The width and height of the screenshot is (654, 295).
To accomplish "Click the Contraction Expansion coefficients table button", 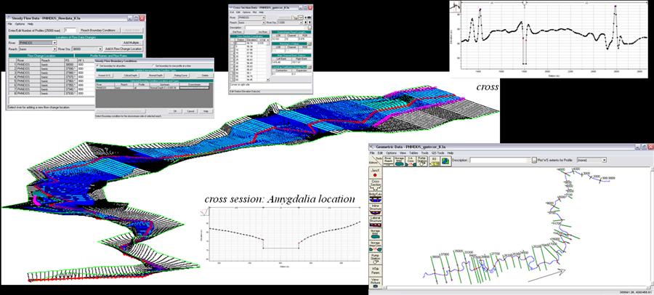I will tap(310, 67).
